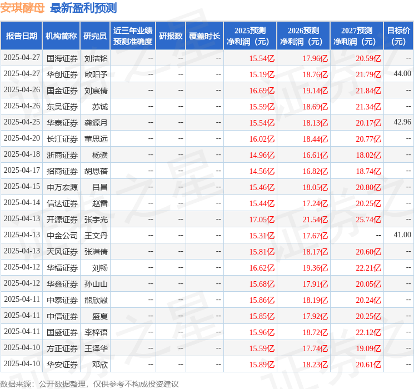Click researcher name 龚源月
This screenshot has height=389, width=414.
96,123
